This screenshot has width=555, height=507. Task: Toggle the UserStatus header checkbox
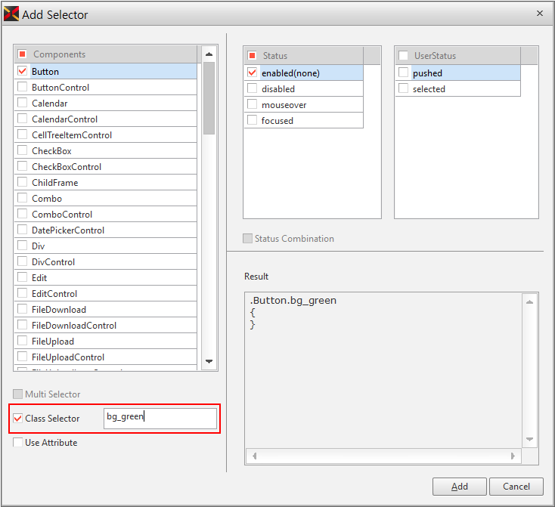(x=403, y=55)
